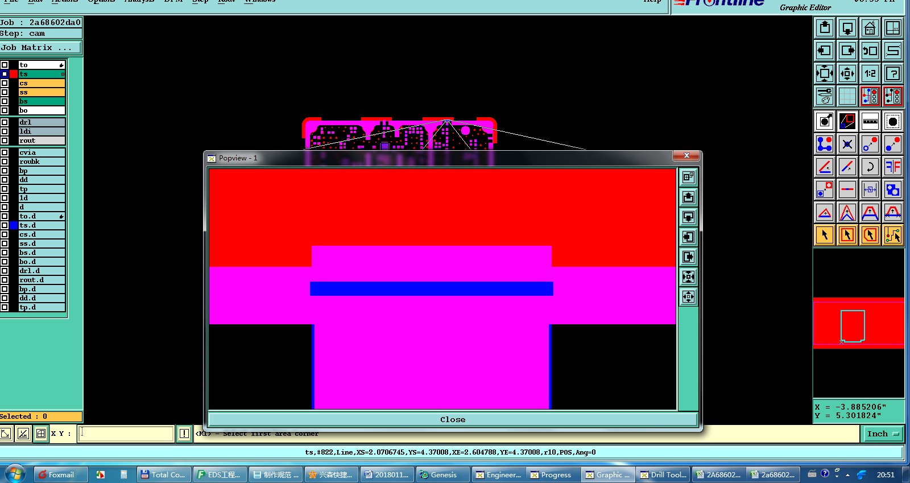Toggle checkbox for layer bs
910x483 pixels.
(x=5, y=101)
